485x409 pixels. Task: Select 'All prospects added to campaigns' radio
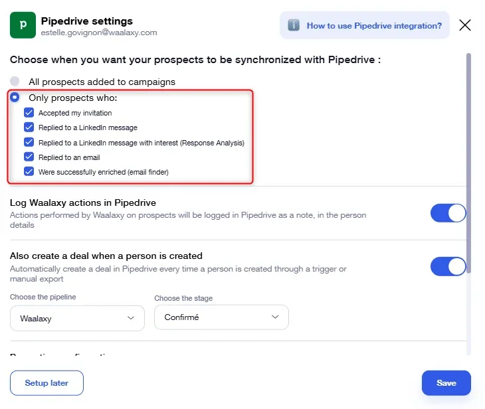[x=15, y=81]
